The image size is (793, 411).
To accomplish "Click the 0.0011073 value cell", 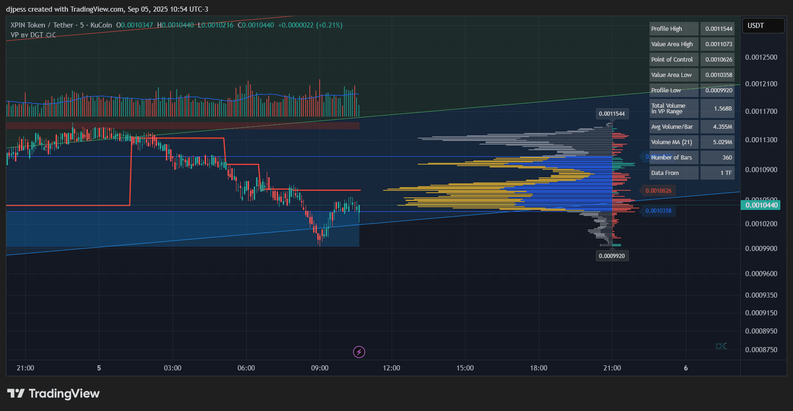I will pos(717,44).
